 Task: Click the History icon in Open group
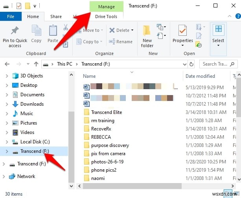199,44
